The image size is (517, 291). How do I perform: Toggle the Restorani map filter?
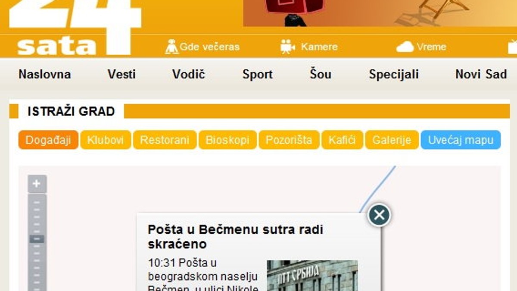(165, 140)
